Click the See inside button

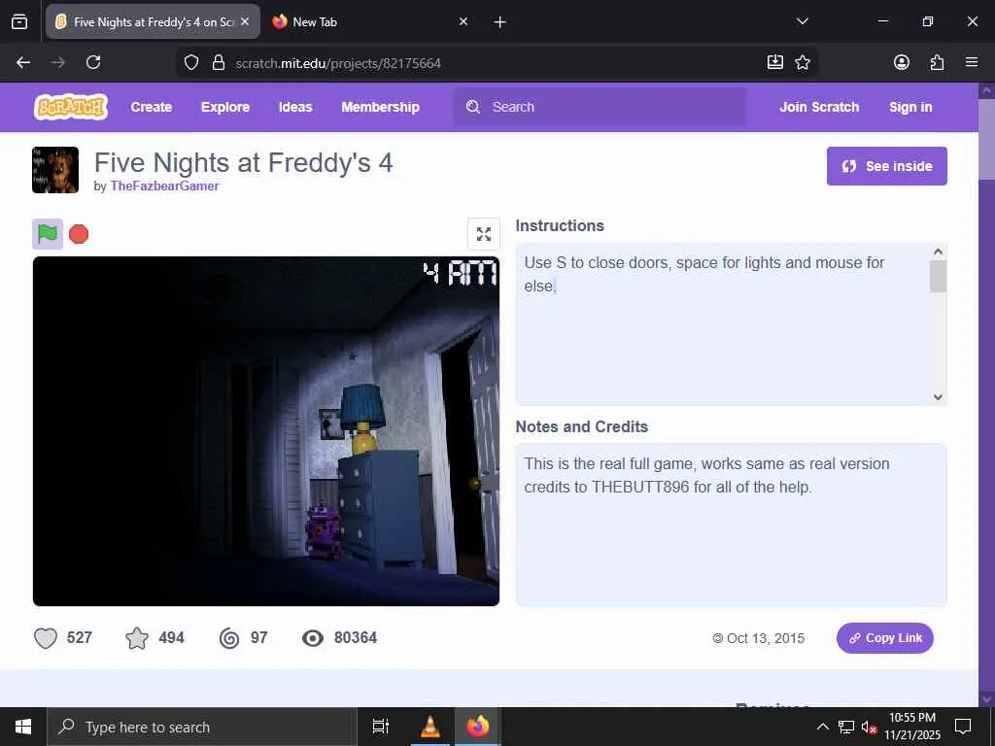click(x=886, y=166)
